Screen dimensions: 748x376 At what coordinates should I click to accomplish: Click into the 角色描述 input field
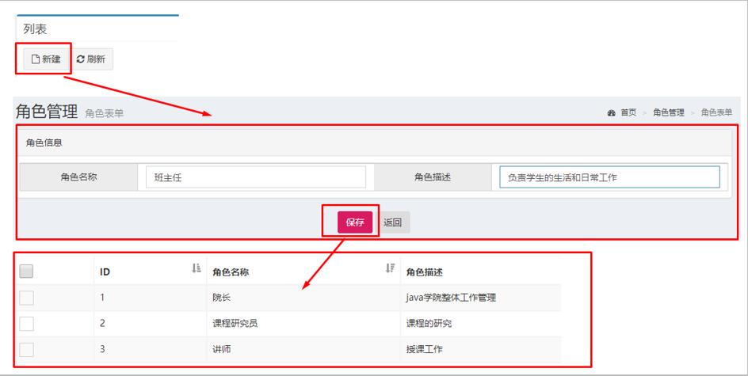click(x=609, y=177)
